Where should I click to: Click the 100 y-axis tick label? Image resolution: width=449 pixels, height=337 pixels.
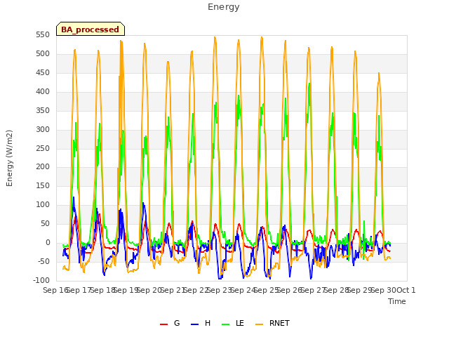[x=43, y=204]
